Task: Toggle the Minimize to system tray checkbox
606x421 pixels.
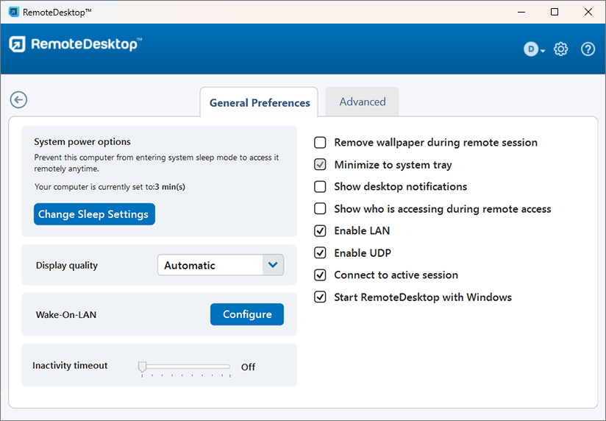Action: pyautogui.click(x=320, y=165)
